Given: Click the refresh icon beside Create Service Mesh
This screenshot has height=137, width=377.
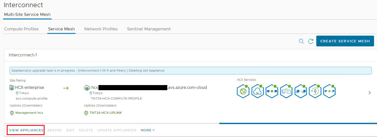Looking at the screenshot, I should [x=311, y=41].
